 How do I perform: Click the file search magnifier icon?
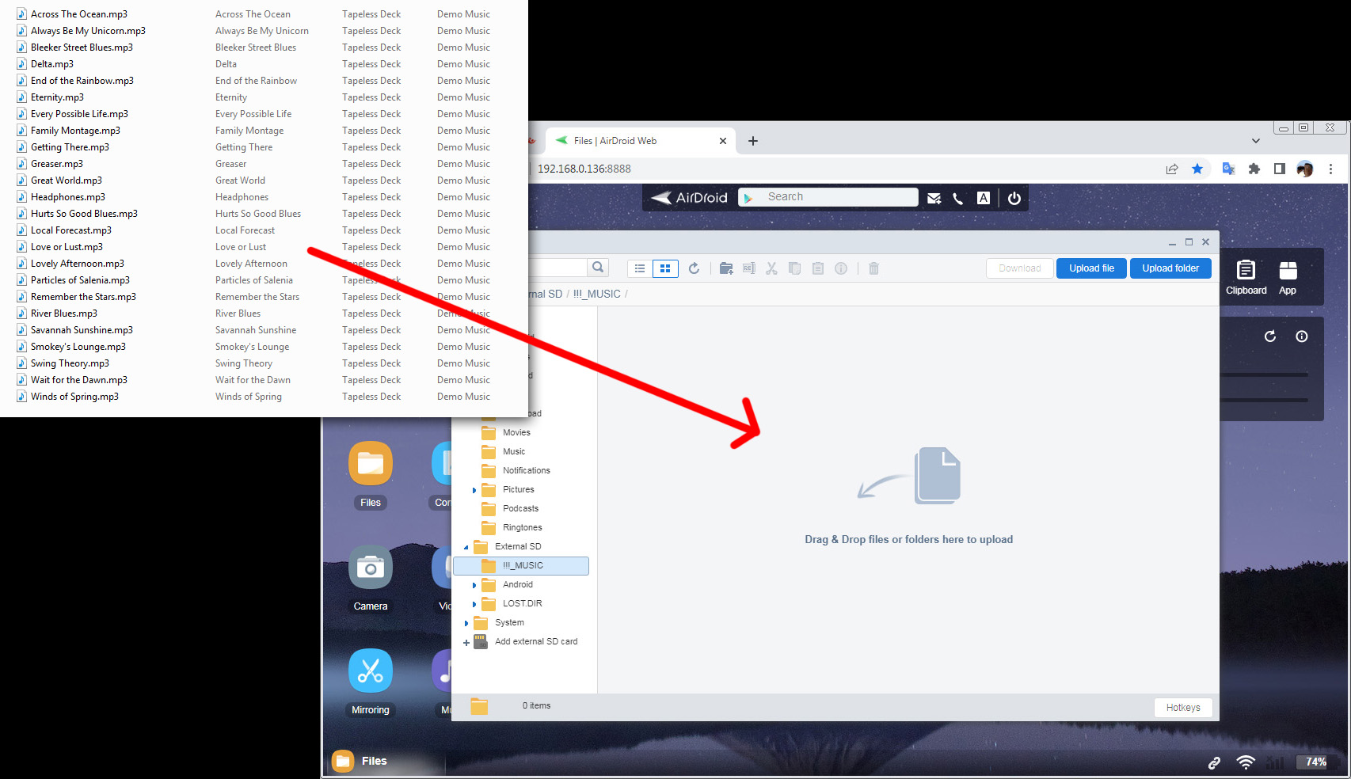598,268
